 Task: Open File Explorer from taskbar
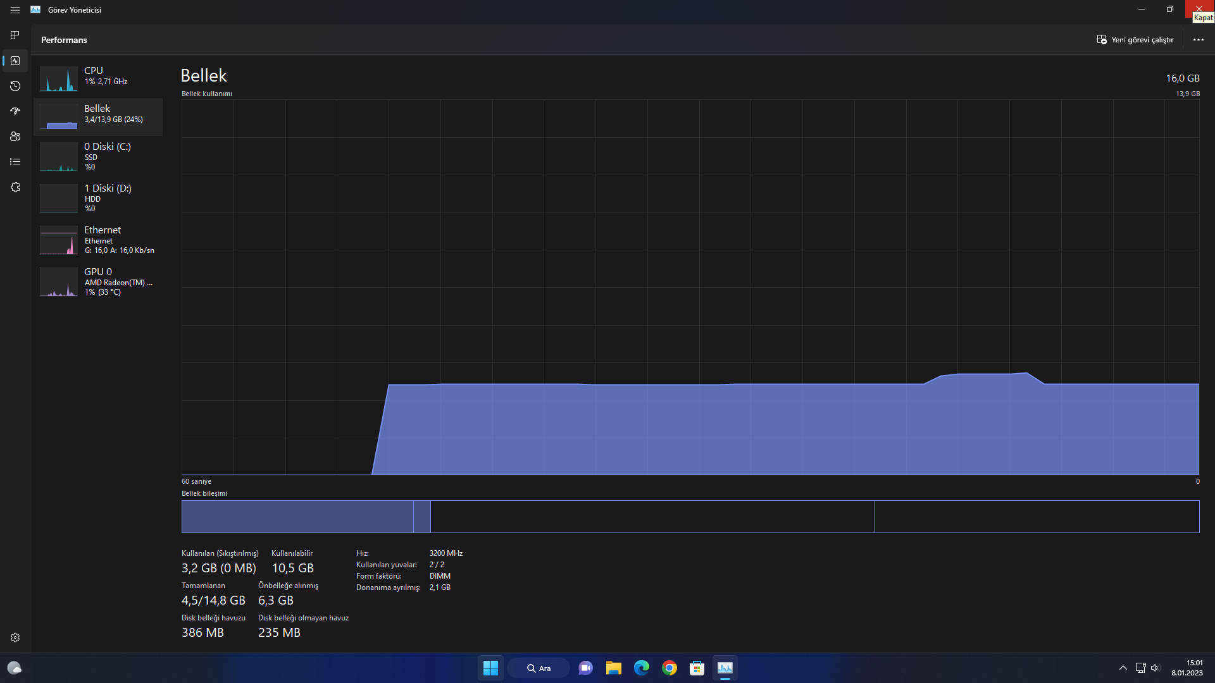(614, 668)
